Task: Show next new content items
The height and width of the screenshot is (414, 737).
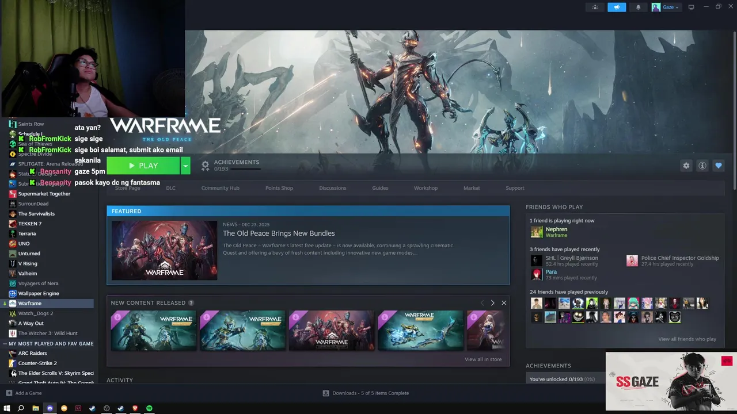Action: pos(492,303)
